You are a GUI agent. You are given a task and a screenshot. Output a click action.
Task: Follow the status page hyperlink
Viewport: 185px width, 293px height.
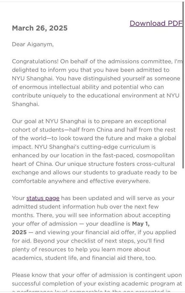click(43, 198)
